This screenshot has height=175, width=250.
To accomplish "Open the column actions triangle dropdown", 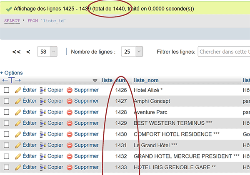I will click(95, 81).
